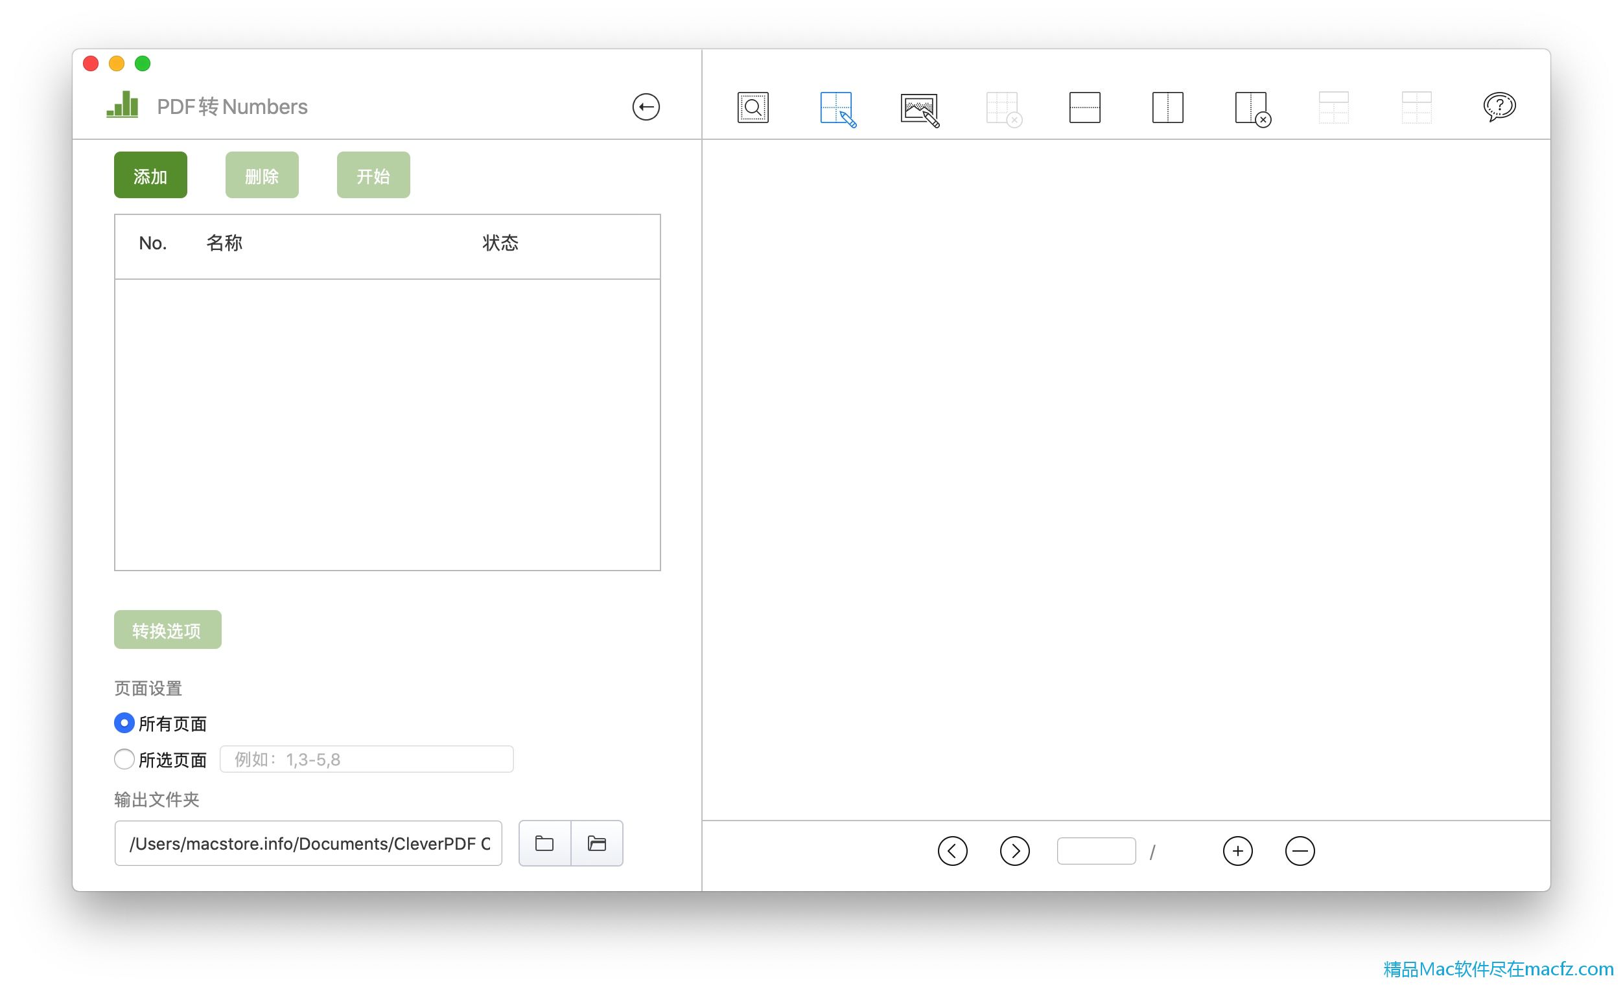Click the 输出文件夹 label
Viewport: 1623px width, 987px height.
pyautogui.click(x=156, y=799)
